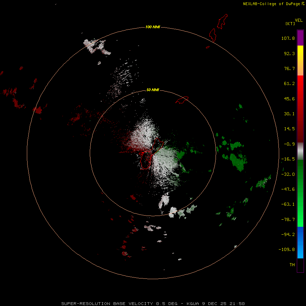This screenshot has height=306, width=306.
Task: Pick the red segment of velocity color bar
Action: pos(300,109)
